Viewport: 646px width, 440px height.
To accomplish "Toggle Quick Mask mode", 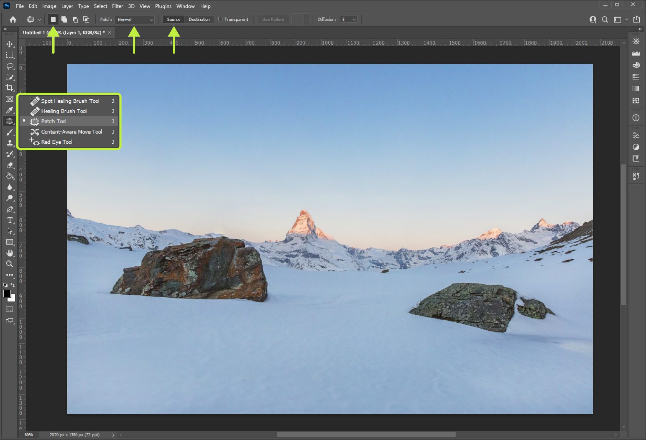I will click(x=10, y=309).
